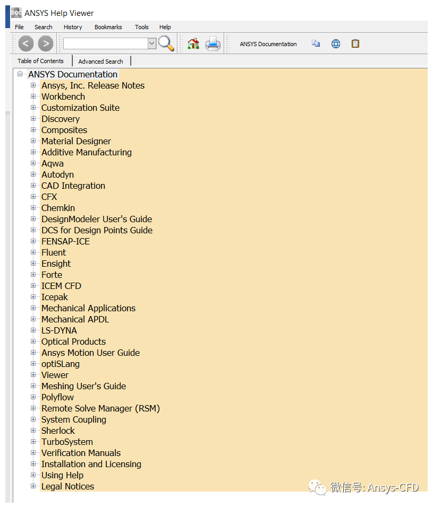The height and width of the screenshot is (508, 433).
Task: Switch to the Advanced Search tab
Action: 100,62
